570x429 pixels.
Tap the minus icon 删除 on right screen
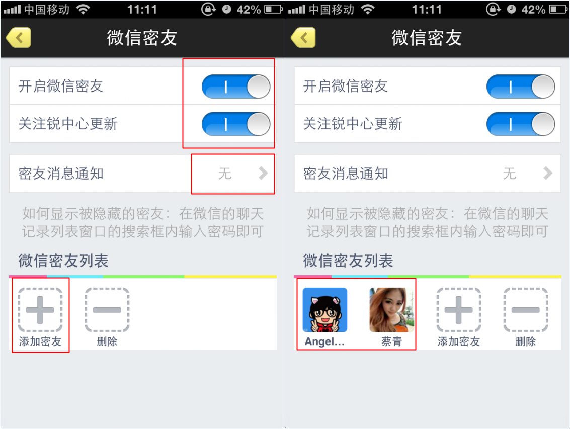(x=525, y=310)
